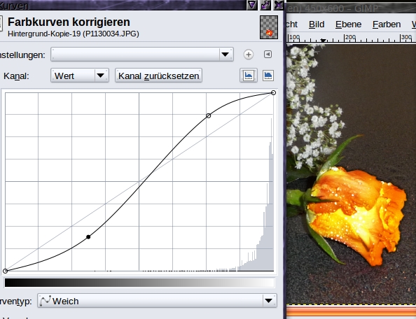Click the add settings to favorites plus icon
This screenshot has width=416, height=319.
(x=249, y=55)
